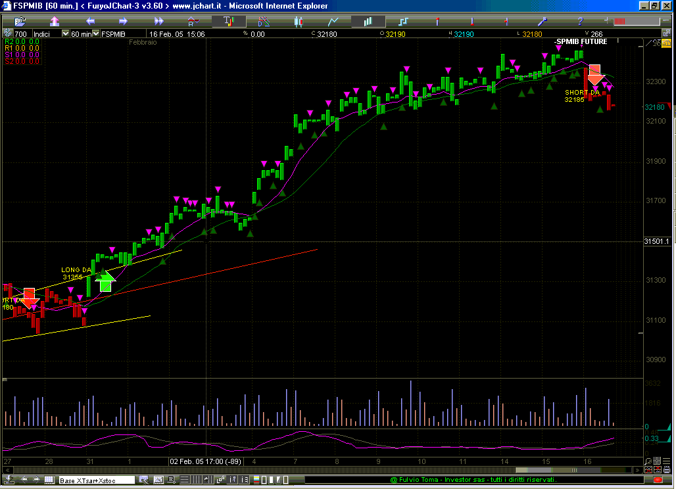Click the bottom horizontal chart scrollbar
The height and width of the screenshot is (489, 676).
[329, 471]
